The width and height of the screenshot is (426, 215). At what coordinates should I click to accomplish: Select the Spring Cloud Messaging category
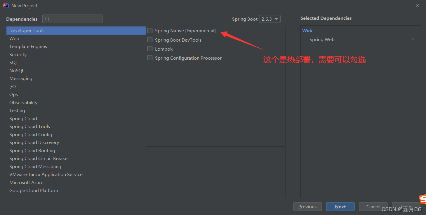coord(76,166)
